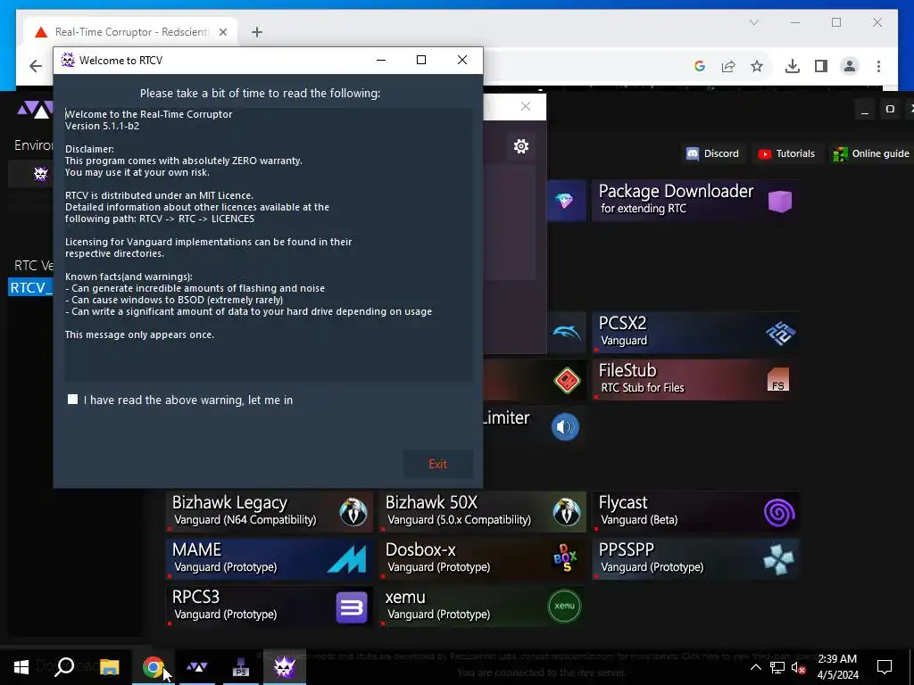Show hidden system tray icons
Image resolution: width=914 pixels, height=685 pixels.
755,667
